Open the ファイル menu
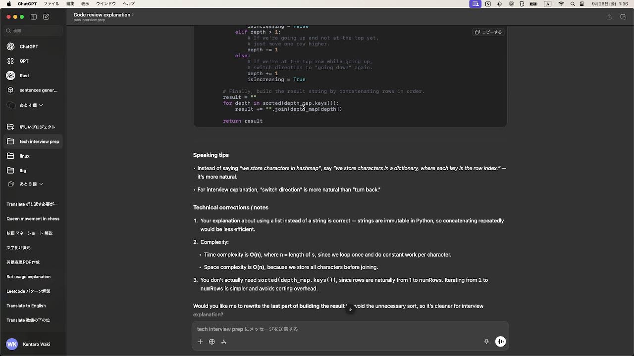634x356 pixels. click(x=52, y=4)
